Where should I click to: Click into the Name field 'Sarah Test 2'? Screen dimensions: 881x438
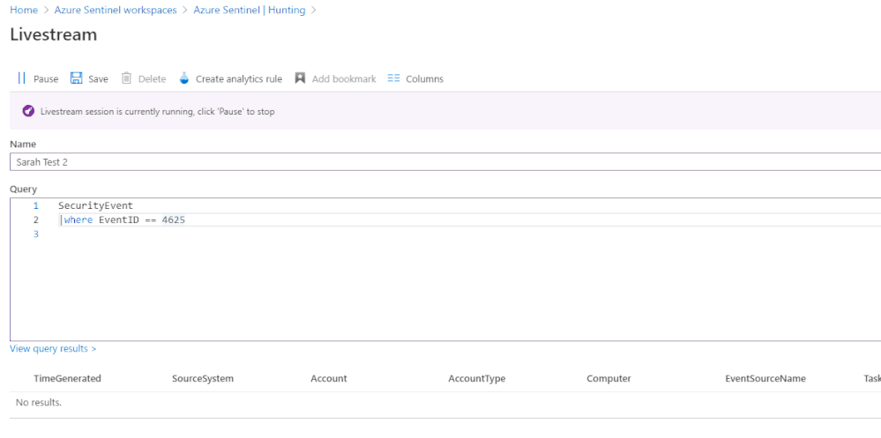(x=441, y=162)
